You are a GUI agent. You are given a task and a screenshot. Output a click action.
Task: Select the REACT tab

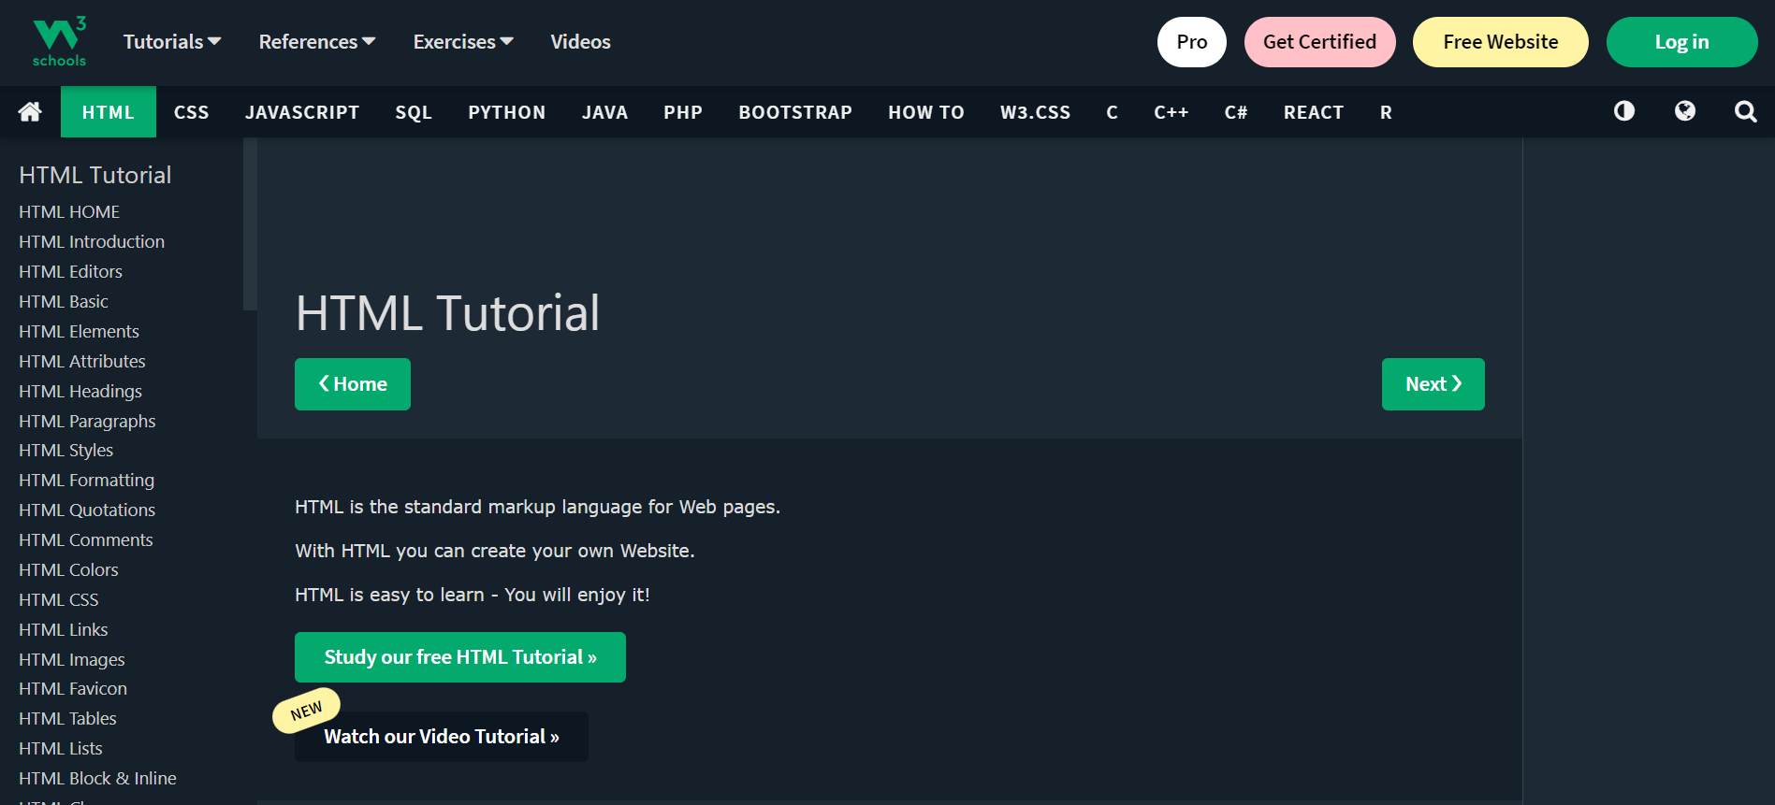[1314, 112]
